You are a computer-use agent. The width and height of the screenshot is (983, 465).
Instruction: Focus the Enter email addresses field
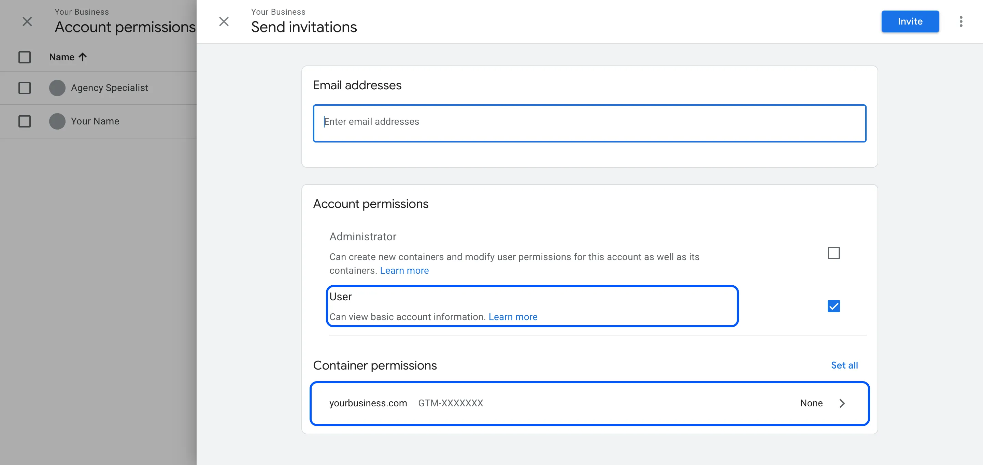(x=589, y=123)
